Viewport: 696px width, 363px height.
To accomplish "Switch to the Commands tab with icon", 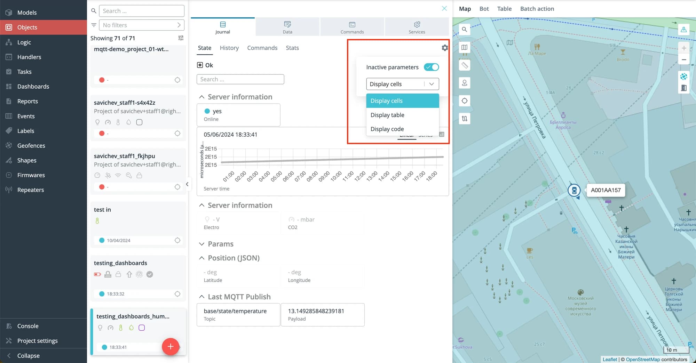I will coord(352,27).
